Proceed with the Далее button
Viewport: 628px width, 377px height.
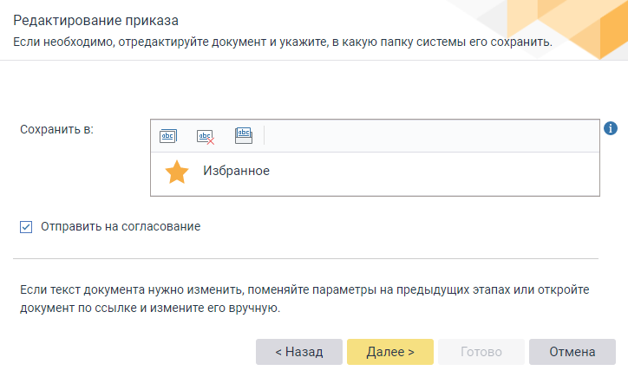[390, 352]
